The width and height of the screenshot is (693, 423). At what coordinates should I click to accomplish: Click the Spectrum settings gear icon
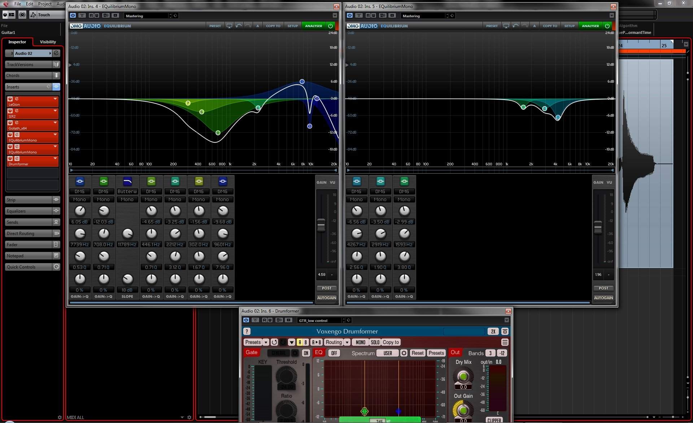tap(404, 353)
